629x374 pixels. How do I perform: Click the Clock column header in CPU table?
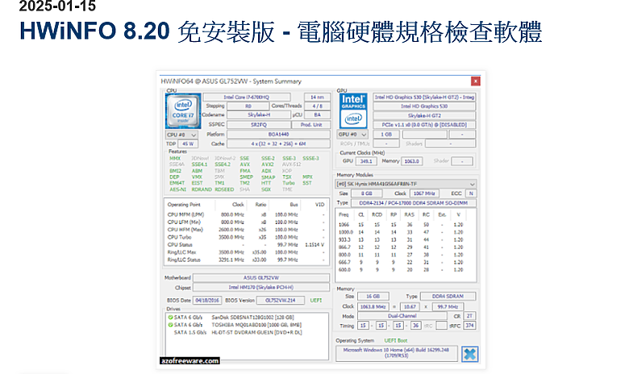[238, 205]
